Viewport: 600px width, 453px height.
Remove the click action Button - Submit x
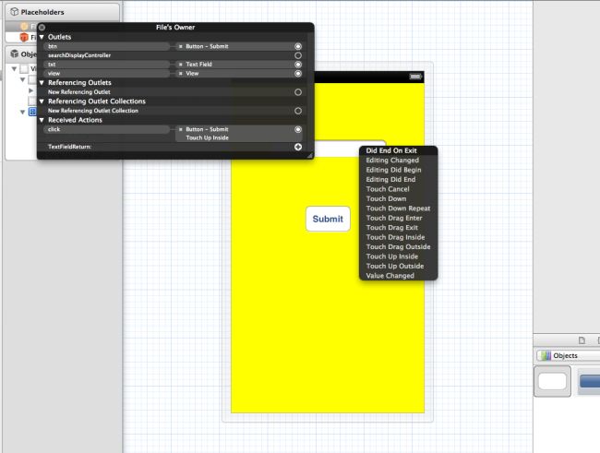pyautogui.click(x=181, y=129)
